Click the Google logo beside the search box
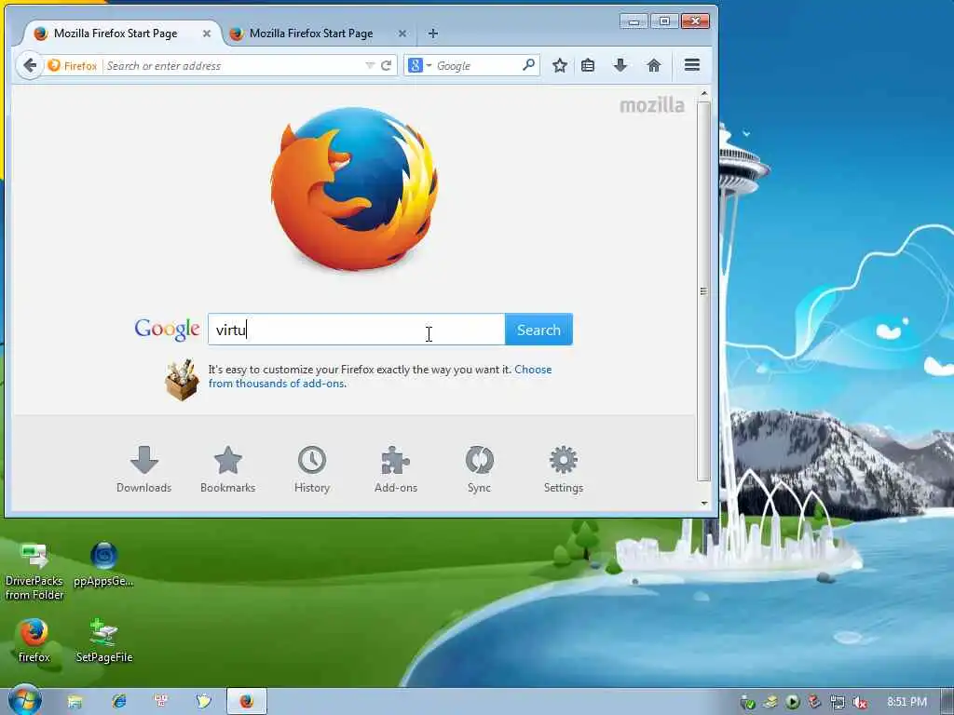This screenshot has height=715, width=954. 167,329
